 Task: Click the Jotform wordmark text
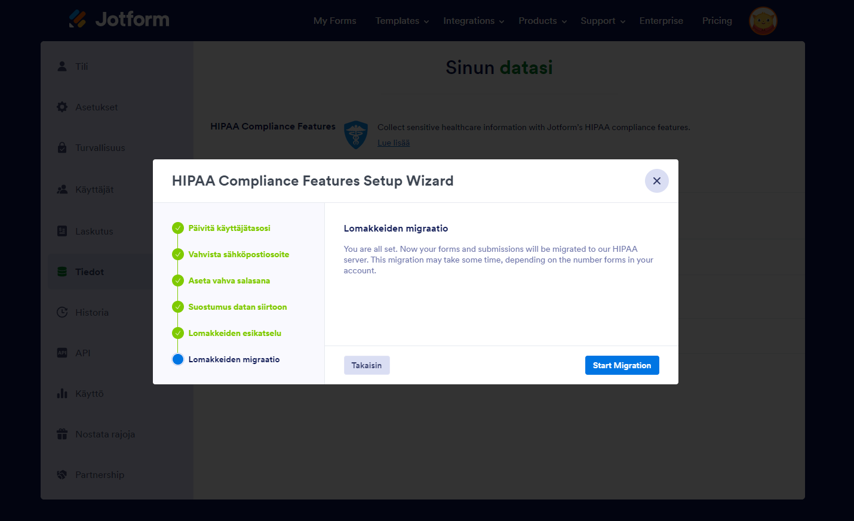(133, 19)
